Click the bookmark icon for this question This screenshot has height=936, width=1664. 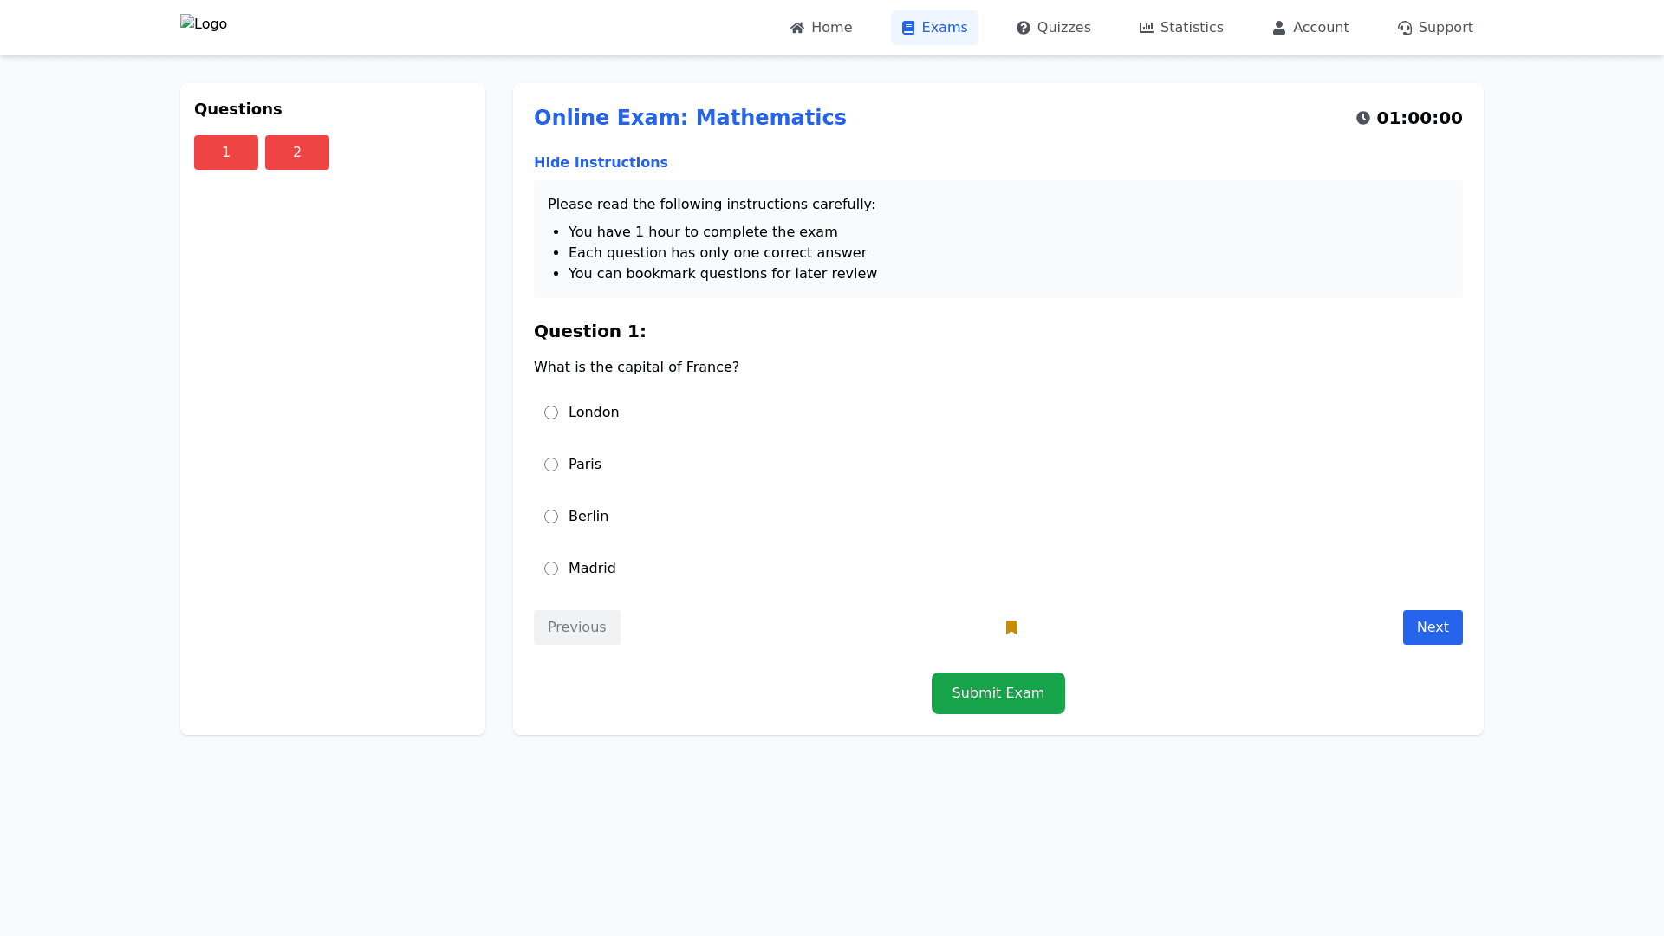click(x=1011, y=627)
